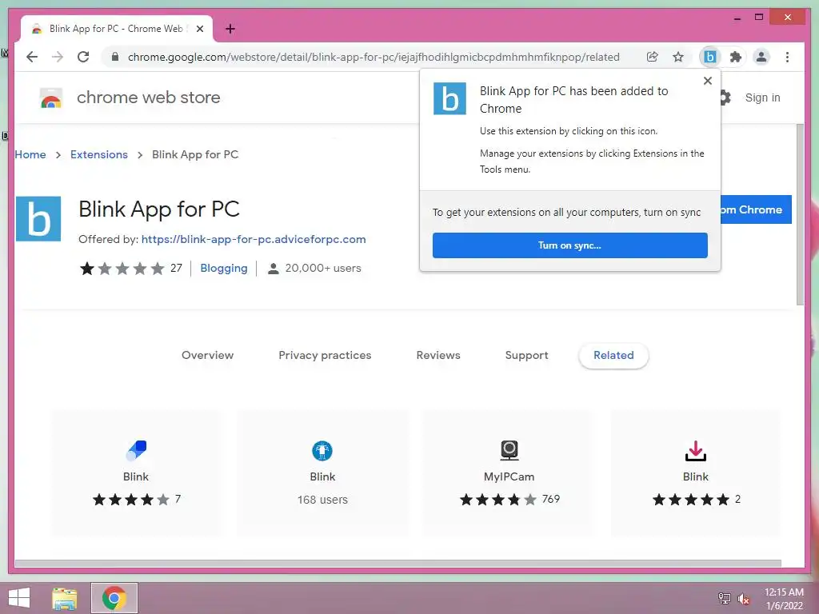Click the Sign in link

coord(762,98)
